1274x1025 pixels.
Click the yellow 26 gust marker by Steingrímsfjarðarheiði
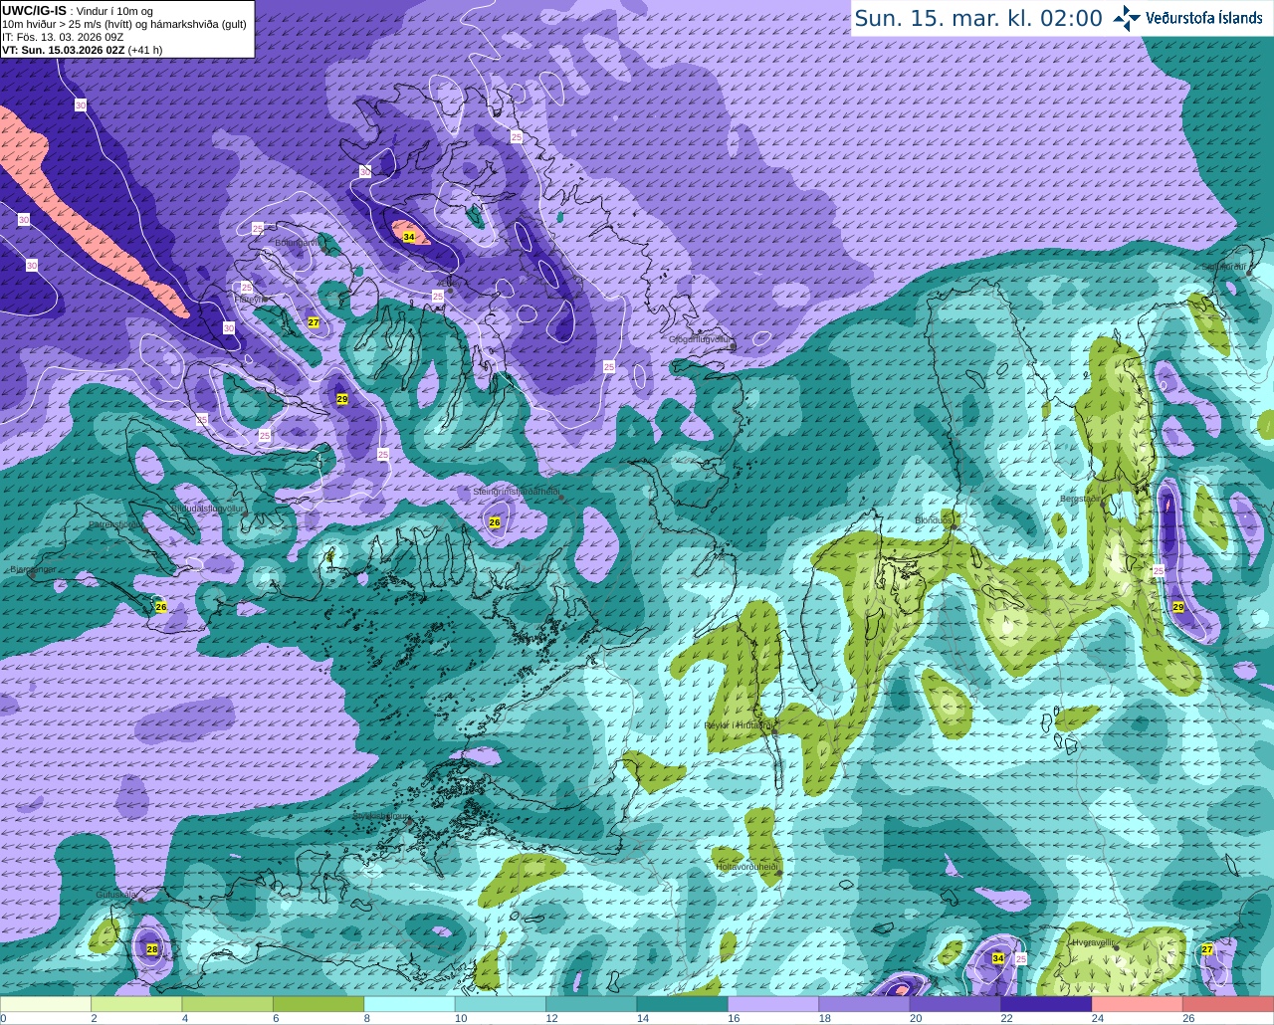tap(495, 521)
